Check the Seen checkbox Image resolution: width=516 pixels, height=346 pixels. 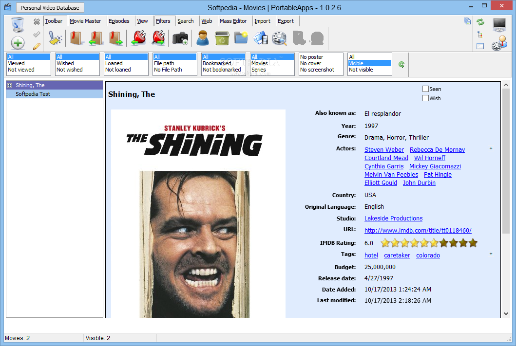(x=425, y=89)
